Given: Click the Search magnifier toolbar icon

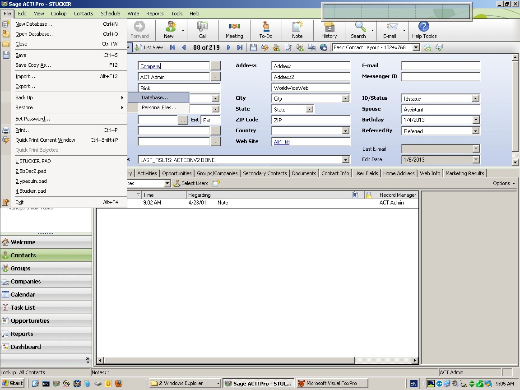Looking at the screenshot, I should pos(360,27).
